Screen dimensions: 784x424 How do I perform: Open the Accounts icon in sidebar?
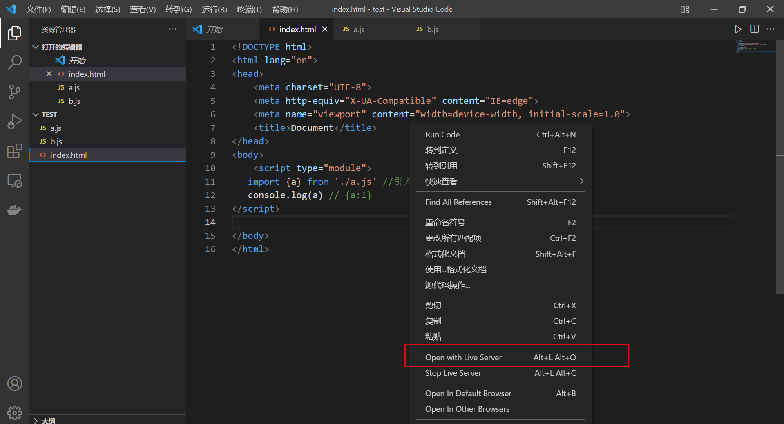point(15,383)
